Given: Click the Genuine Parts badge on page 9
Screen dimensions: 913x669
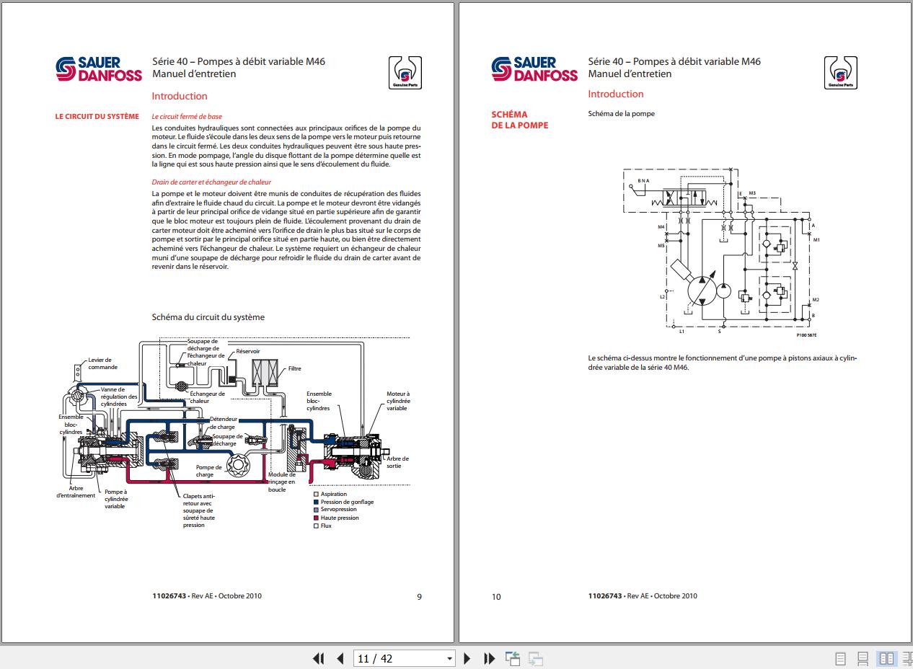Looking at the screenshot, I should pos(405,73).
